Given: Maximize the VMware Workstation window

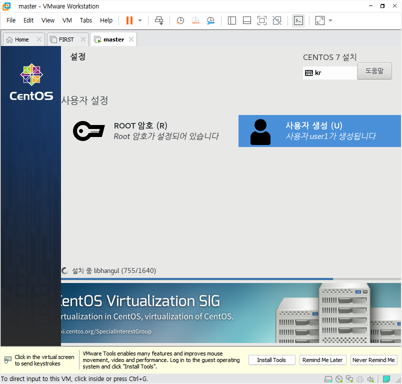Looking at the screenshot, I should click(x=382, y=6).
